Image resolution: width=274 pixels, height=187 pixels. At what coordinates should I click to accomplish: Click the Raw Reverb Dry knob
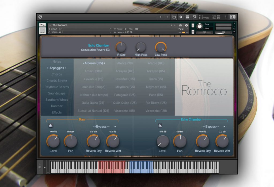[93, 141]
